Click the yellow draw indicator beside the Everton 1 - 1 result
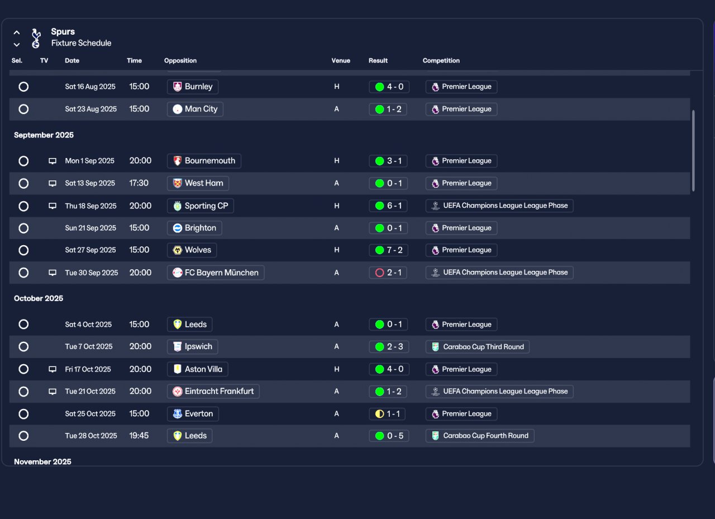This screenshot has width=715, height=519. click(x=380, y=414)
